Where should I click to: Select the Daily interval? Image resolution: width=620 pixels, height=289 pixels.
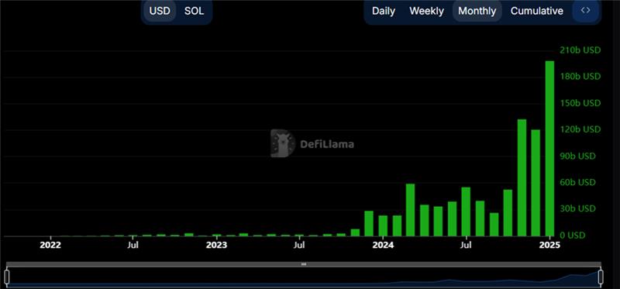coord(383,11)
